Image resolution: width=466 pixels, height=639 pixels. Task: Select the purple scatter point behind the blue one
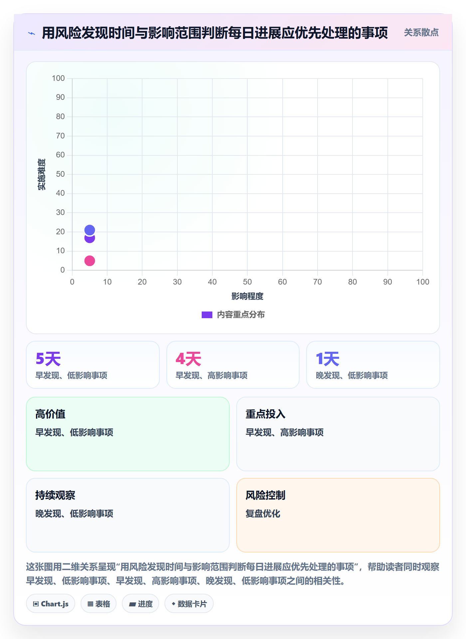click(90, 239)
